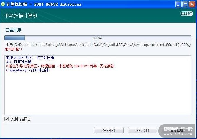Select log line A:\ - 打开时出错
The width and height of the screenshot is (197, 139).
tap(19, 62)
